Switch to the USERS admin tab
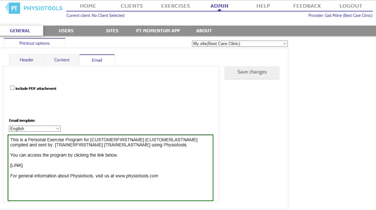Image resolution: width=376 pixels, height=210 pixels. click(66, 31)
